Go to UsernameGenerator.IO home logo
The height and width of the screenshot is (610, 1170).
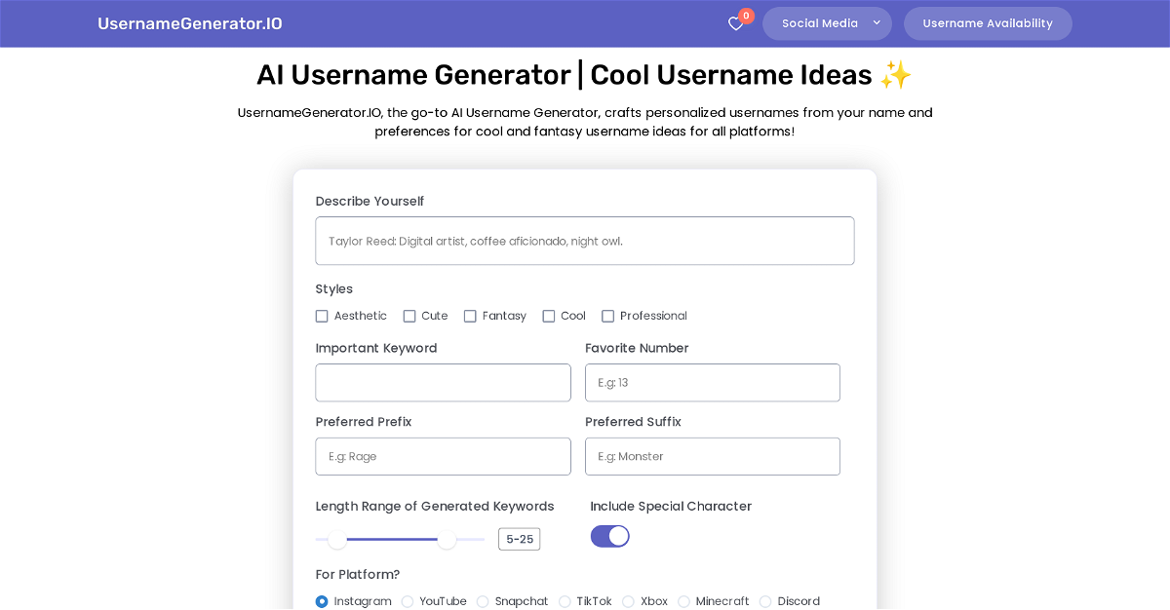(190, 23)
